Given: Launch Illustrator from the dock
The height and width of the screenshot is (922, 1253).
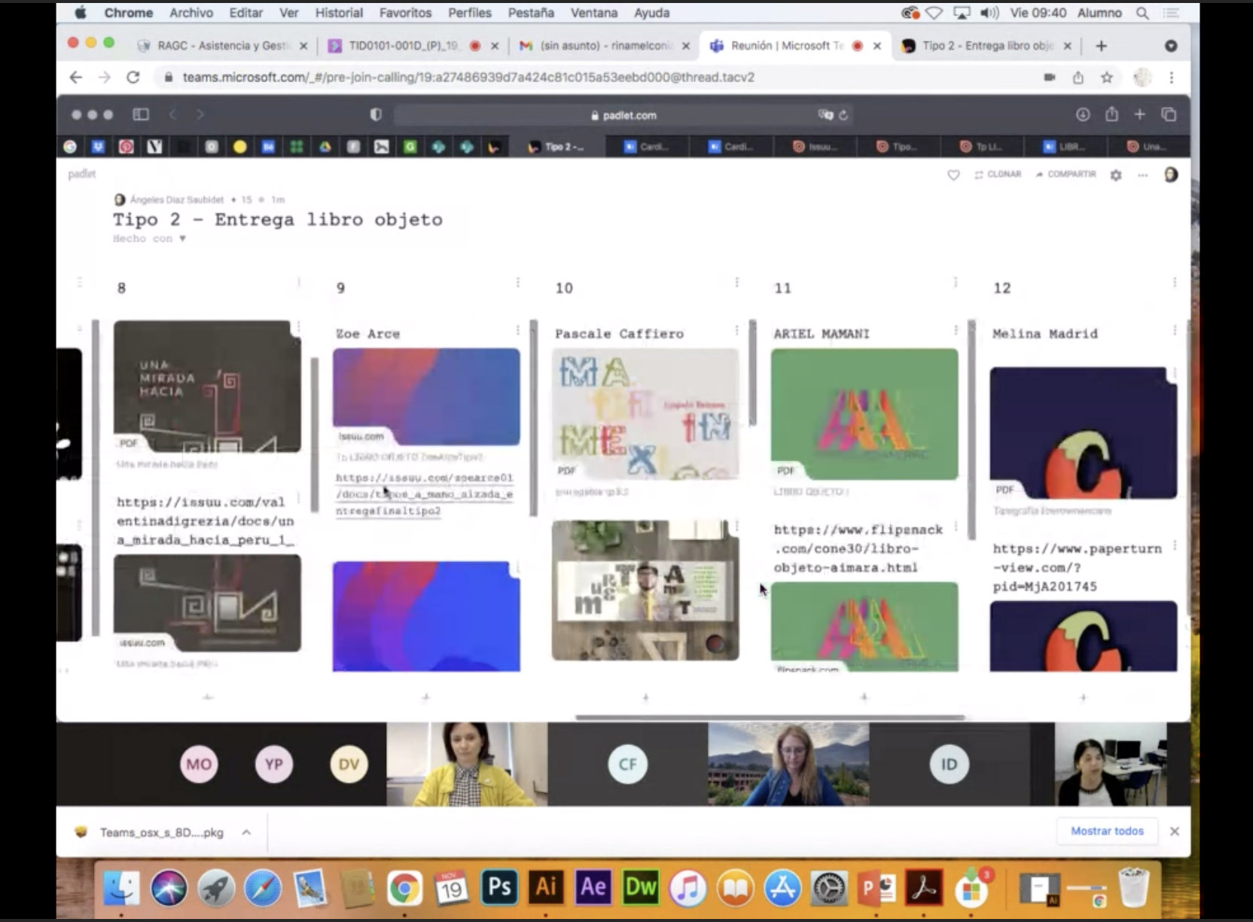Looking at the screenshot, I should 546,887.
